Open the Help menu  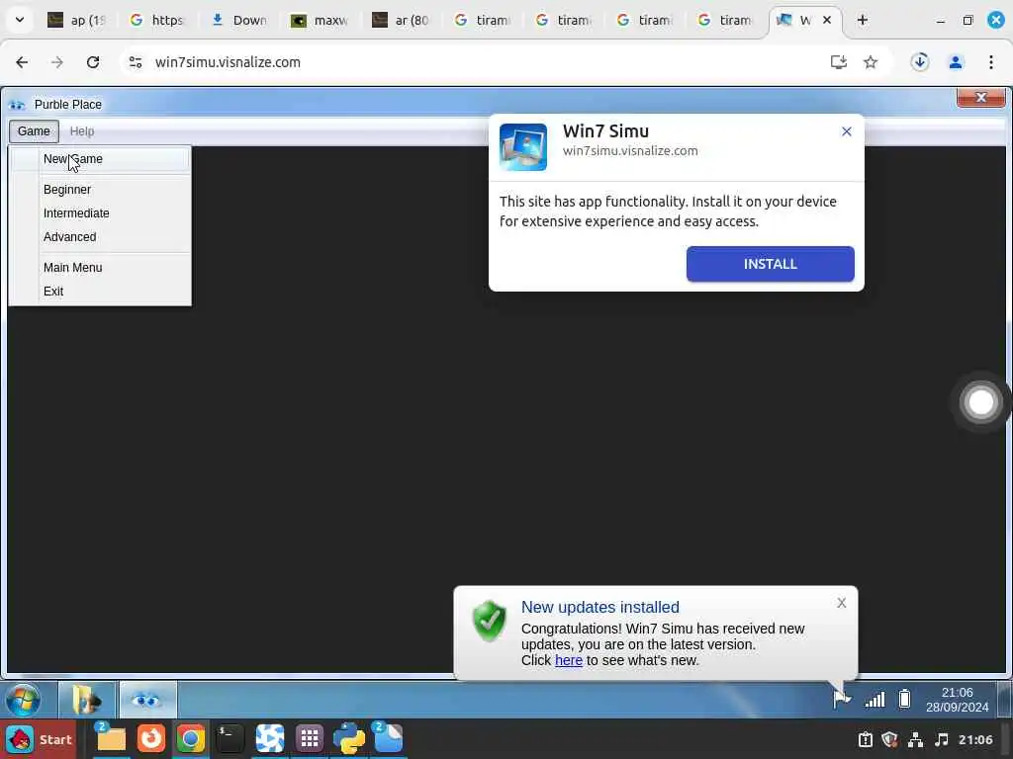click(82, 131)
